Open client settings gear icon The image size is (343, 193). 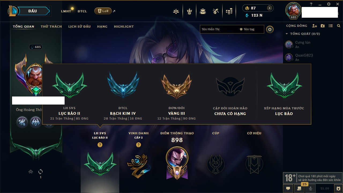tap(329, 4)
